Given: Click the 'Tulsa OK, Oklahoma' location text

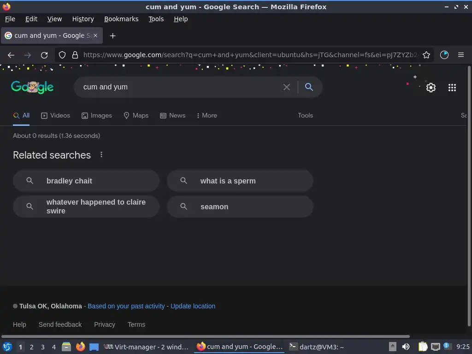Looking at the screenshot, I should [x=51, y=306].
